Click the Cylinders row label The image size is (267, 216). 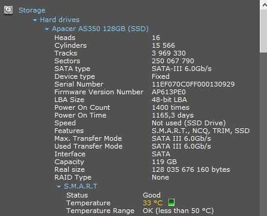coord(70,45)
